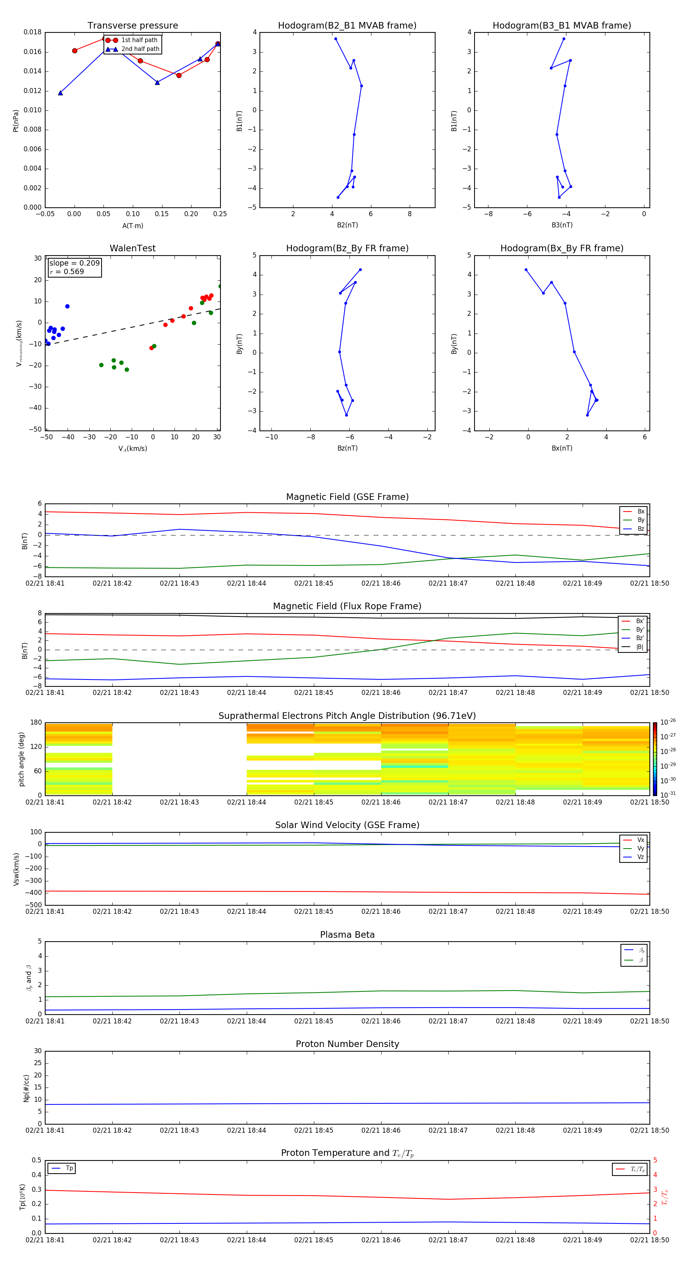Click the "Hodogram(Bx_By FR frame)" title
The height and width of the screenshot is (1274, 695).
[562, 248]
